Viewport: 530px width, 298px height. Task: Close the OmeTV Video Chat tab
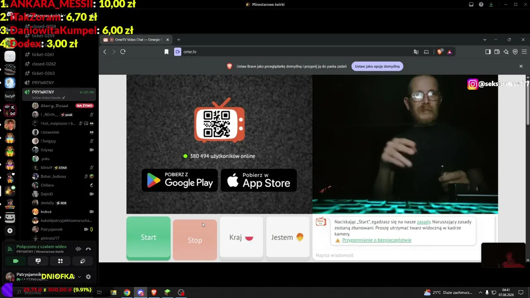point(168,40)
